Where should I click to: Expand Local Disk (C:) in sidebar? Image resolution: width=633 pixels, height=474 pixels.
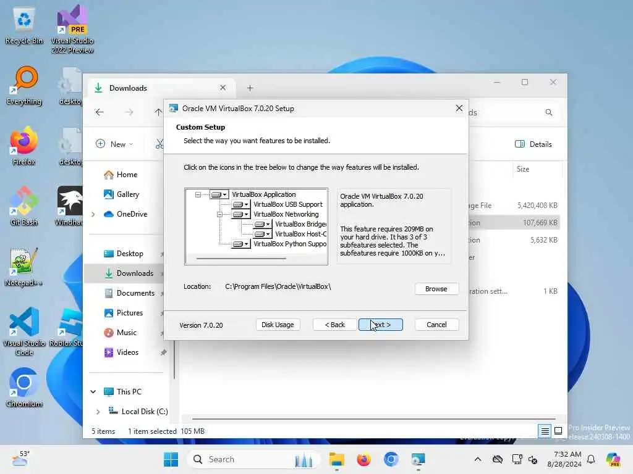98,412
